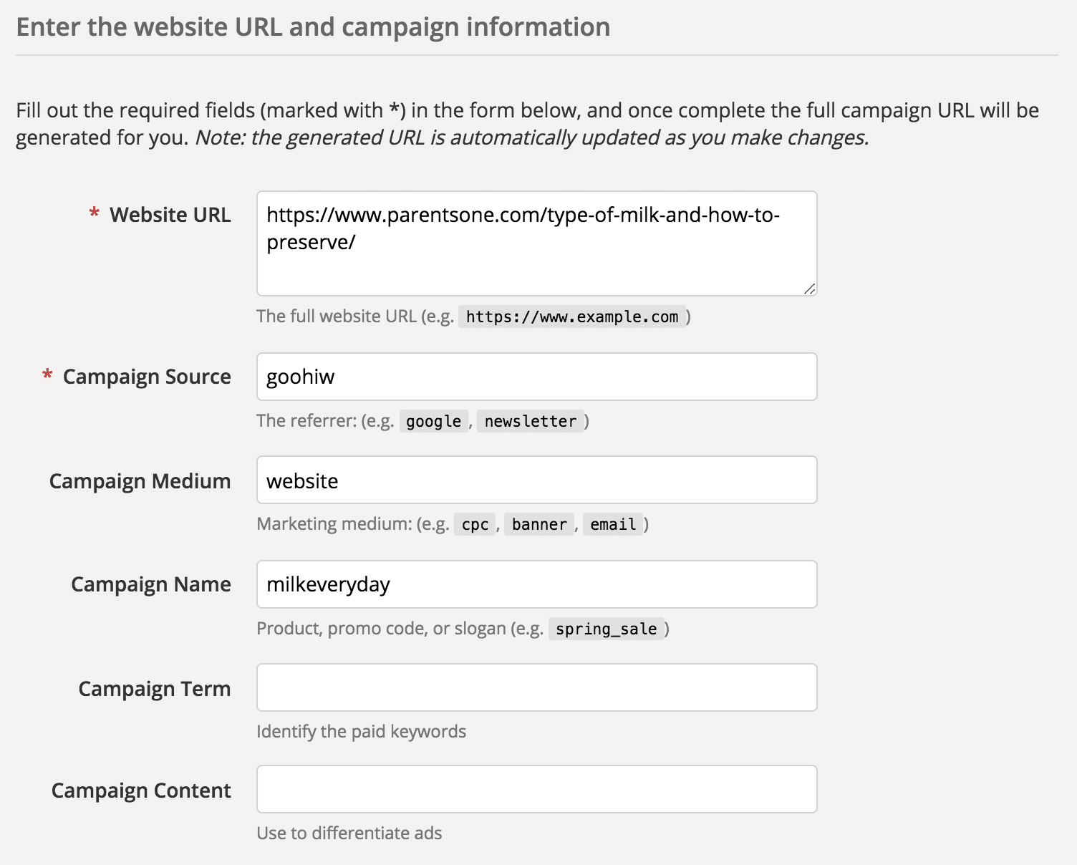Click the 'banner' example code tag
The image size is (1077, 865).
pyautogui.click(x=539, y=524)
